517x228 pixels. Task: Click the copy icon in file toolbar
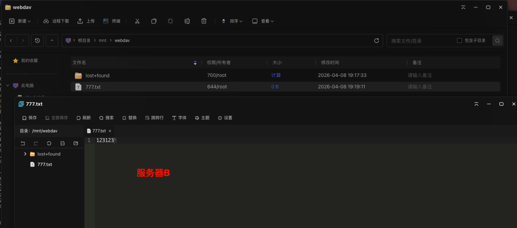click(154, 21)
